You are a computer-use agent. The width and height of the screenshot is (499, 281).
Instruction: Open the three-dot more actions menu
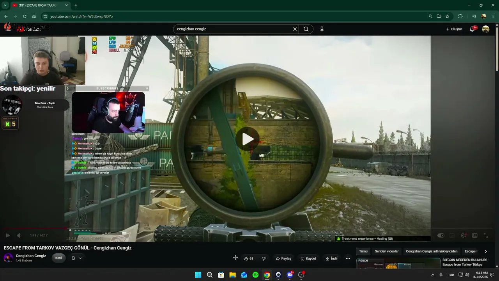click(x=348, y=258)
